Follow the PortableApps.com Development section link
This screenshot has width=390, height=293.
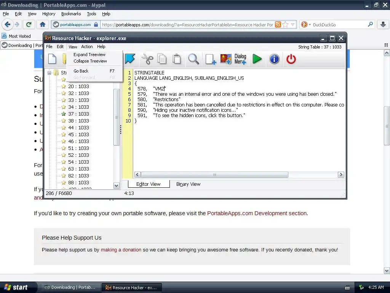pyautogui.click(x=257, y=213)
